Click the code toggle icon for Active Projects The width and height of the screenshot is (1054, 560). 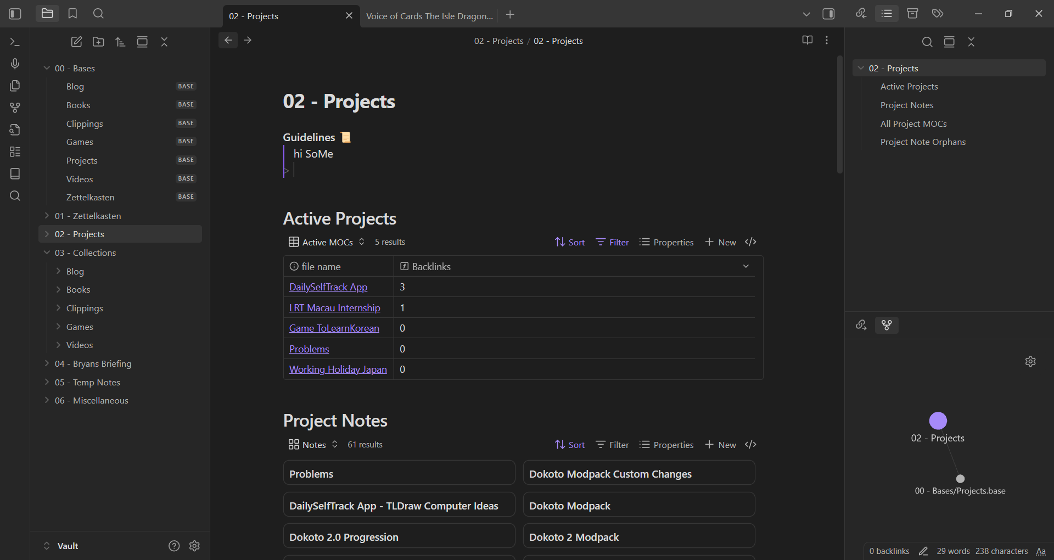[x=750, y=242]
